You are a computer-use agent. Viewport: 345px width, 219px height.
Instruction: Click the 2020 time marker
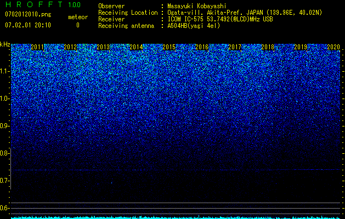click(333, 47)
